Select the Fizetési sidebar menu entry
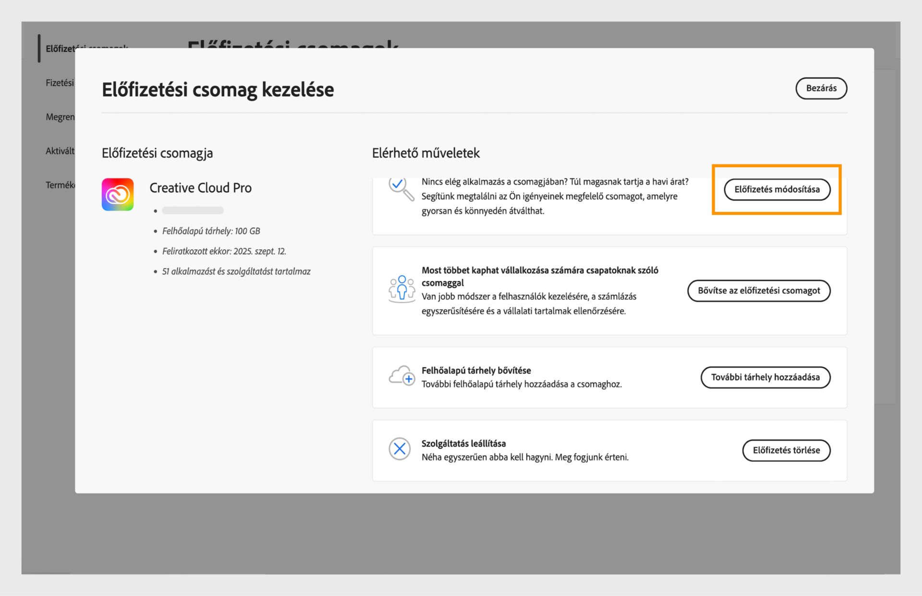The width and height of the screenshot is (922, 596). pos(60,83)
